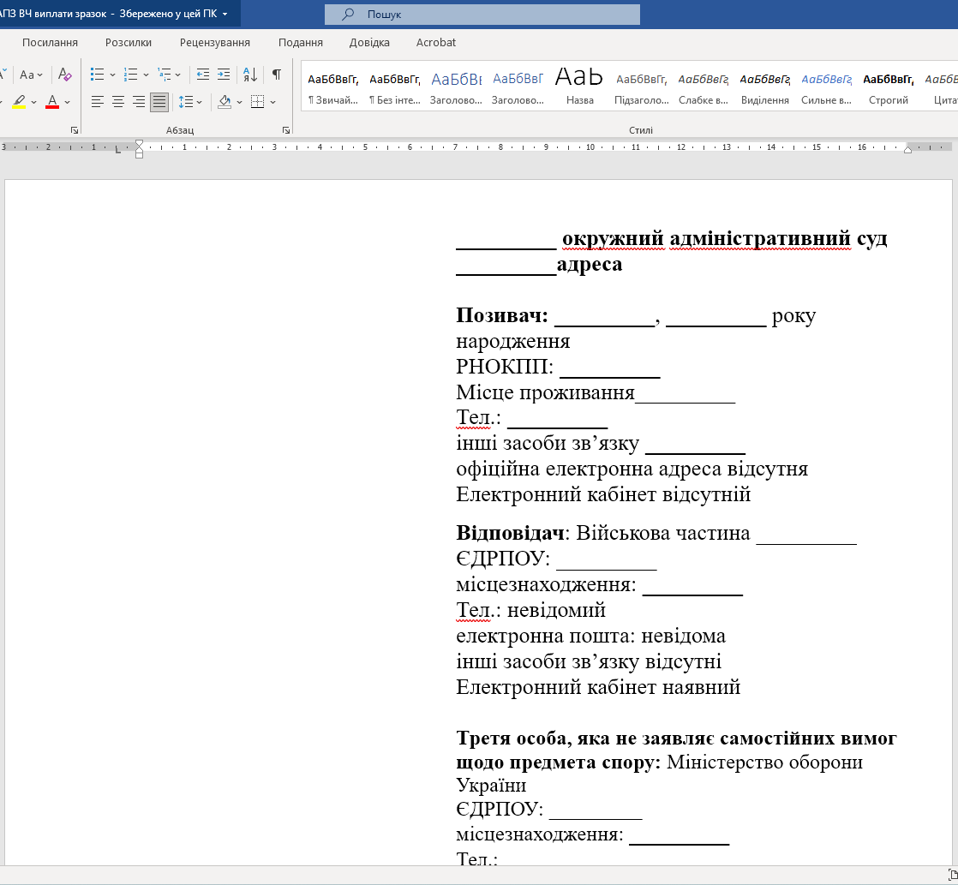Open the Рецензування tab
This screenshot has width=958, height=885.
pyautogui.click(x=215, y=42)
